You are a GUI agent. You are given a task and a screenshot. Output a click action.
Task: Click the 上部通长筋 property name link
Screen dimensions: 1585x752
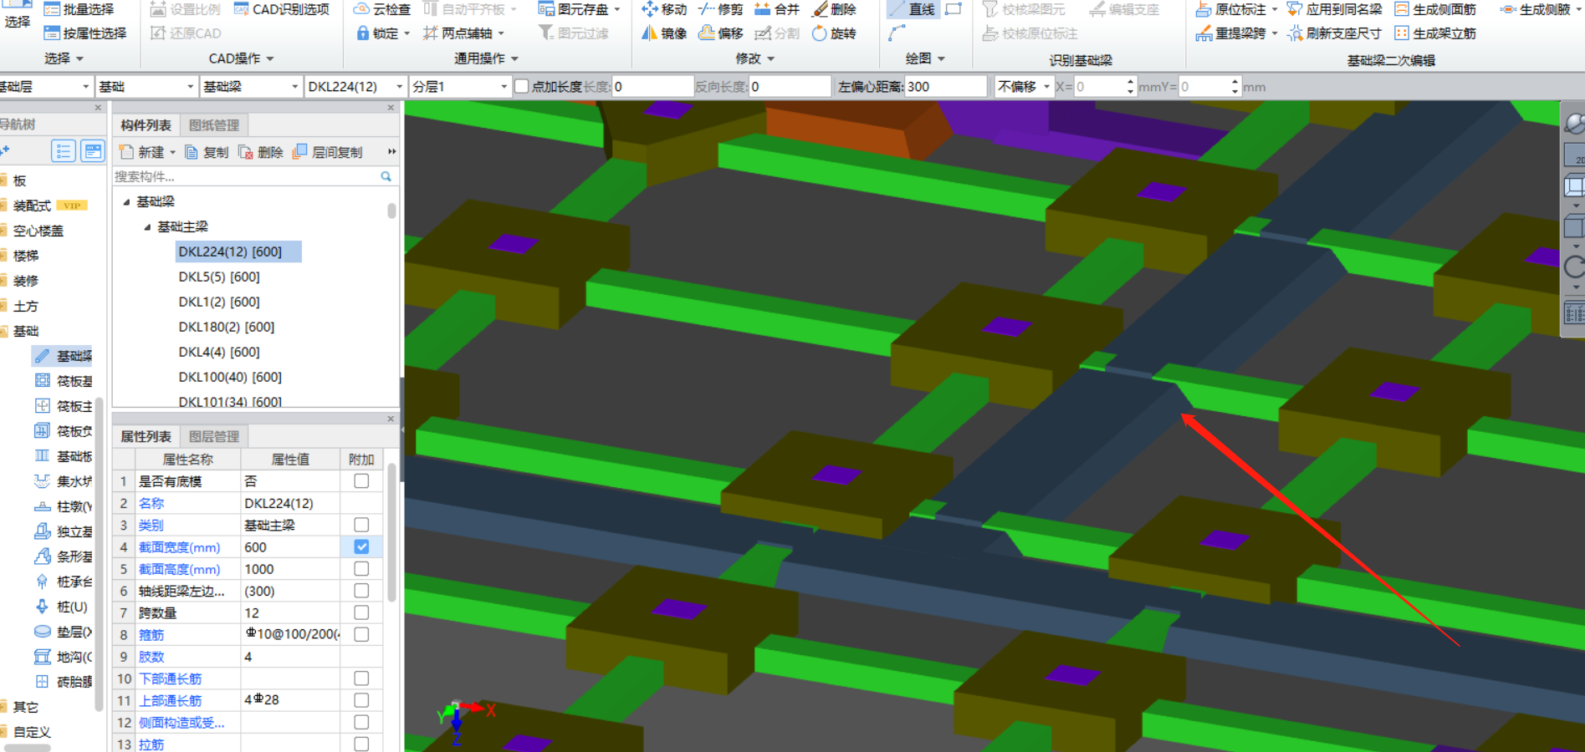(x=170, y=700)
